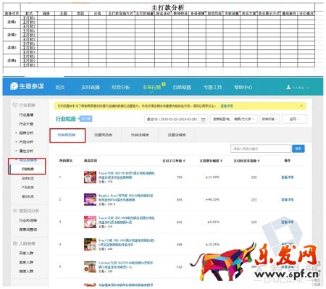Click the calendar icon beside the date range
Viewport: 326px width, 289px height.
(x=203, y=120)
